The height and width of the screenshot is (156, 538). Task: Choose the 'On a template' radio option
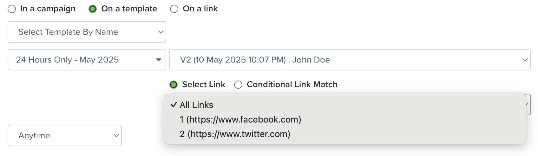pyautogui.click(x=93, y=9)
